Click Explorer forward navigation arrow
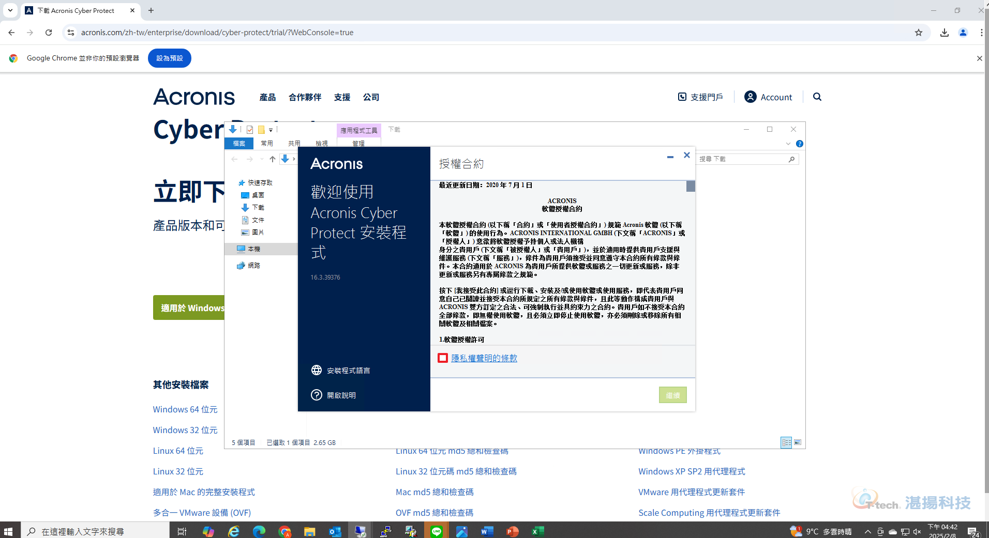 click(249, 159)
